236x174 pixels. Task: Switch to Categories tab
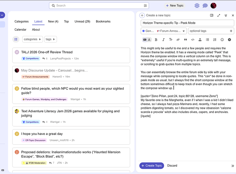click(x=22, y=22)
